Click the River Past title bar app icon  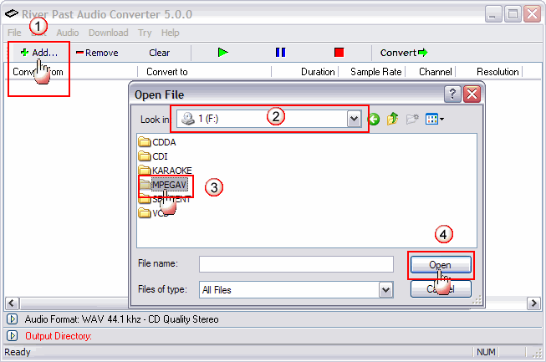(12, 13)
